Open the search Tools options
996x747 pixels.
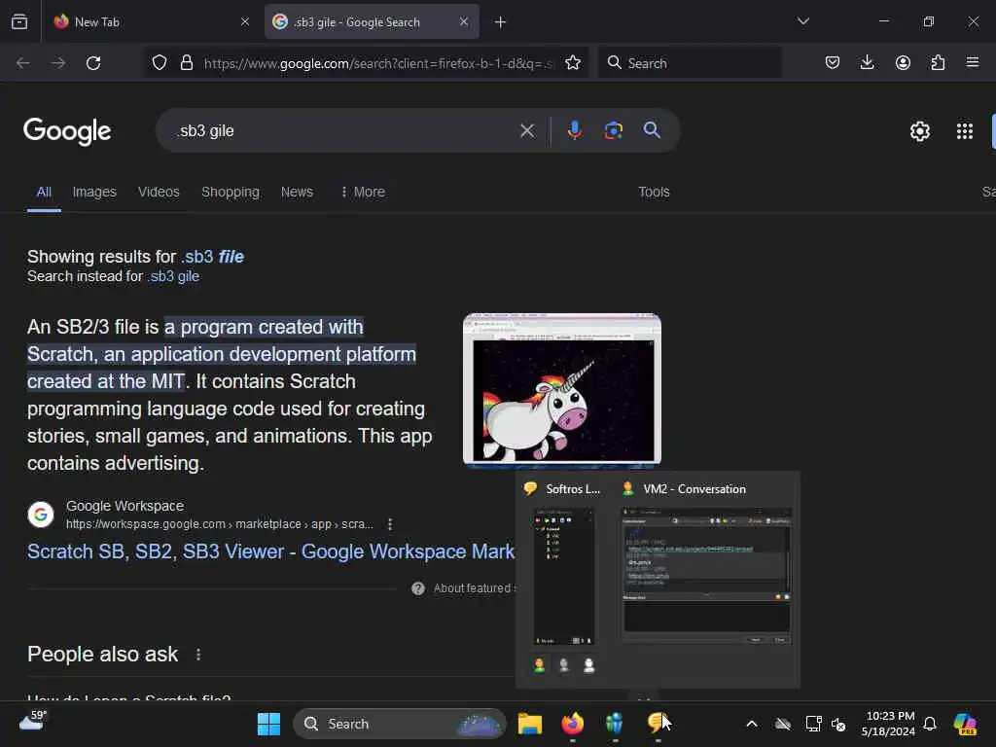coord(654,192)
